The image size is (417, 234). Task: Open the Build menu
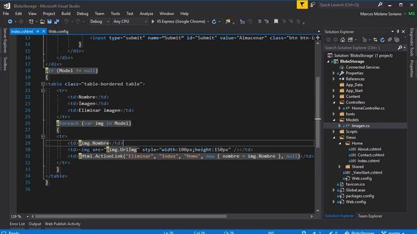coord(66,14)
